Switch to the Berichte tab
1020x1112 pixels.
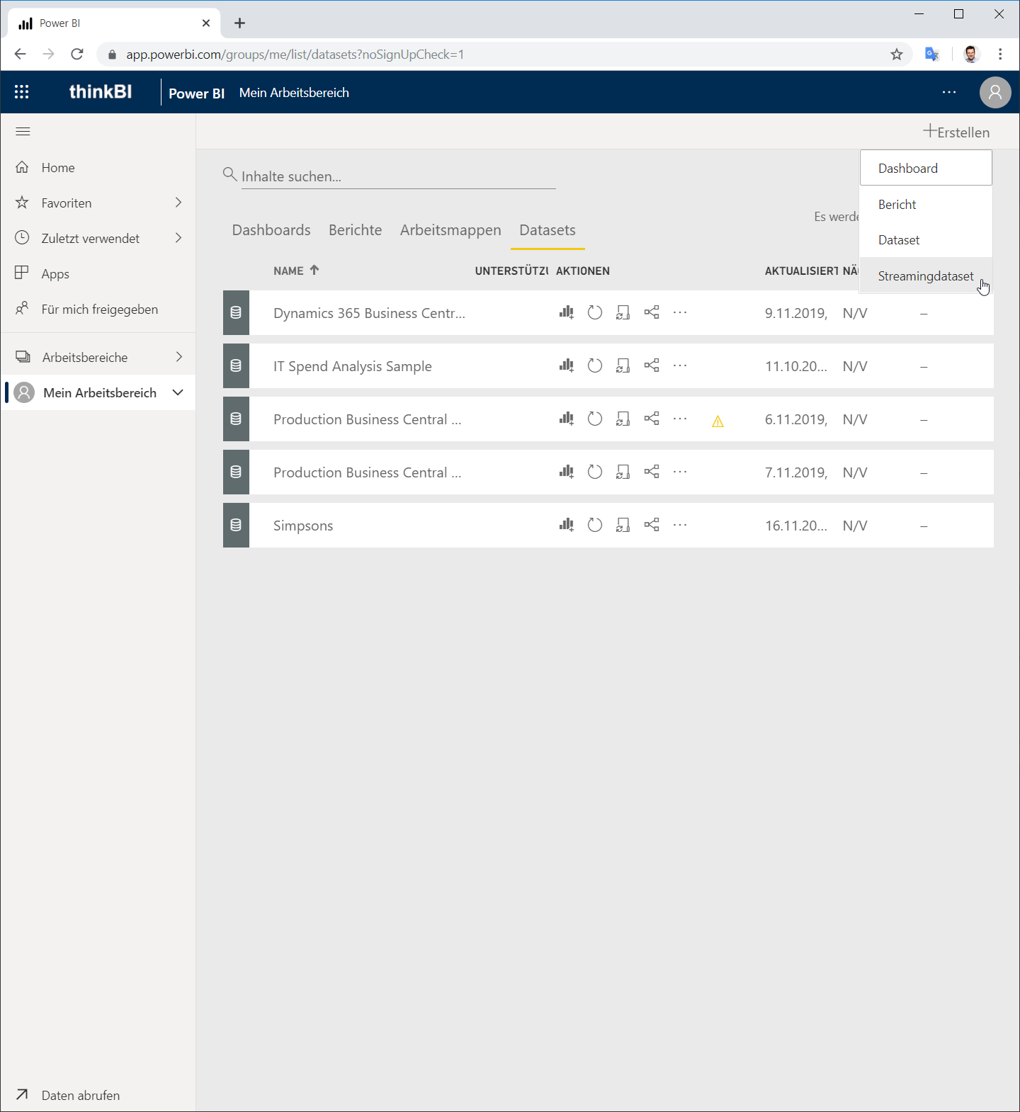[355, 230]
